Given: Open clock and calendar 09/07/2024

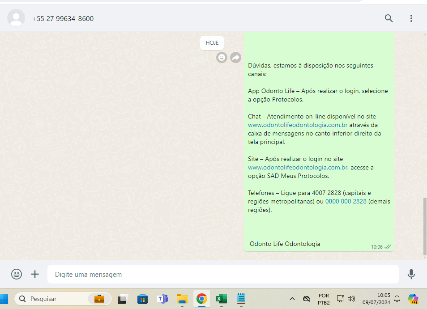Looking at the screenshot, I should pyautogui.click(x=376, y=299).
